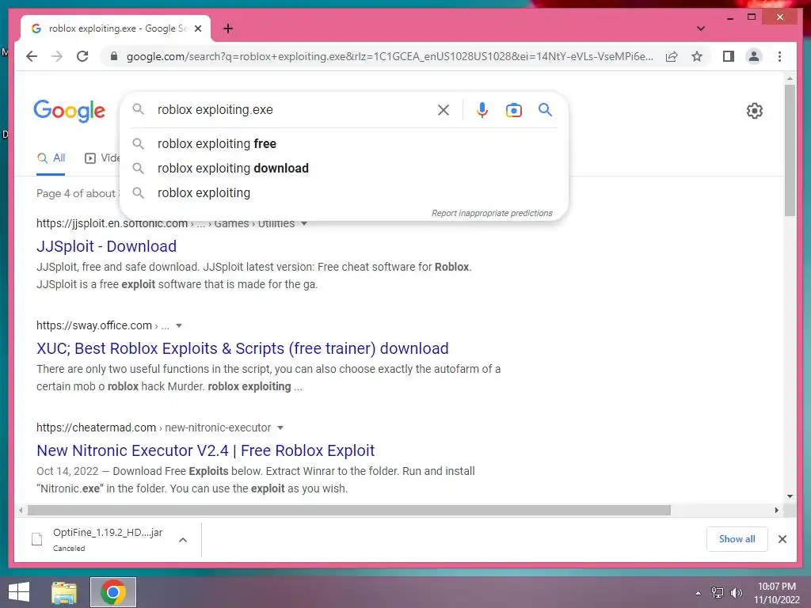This screenshot has width=811, height=608.
Task: Click the forward navigation arrow
Action: (x=57, y=56)
